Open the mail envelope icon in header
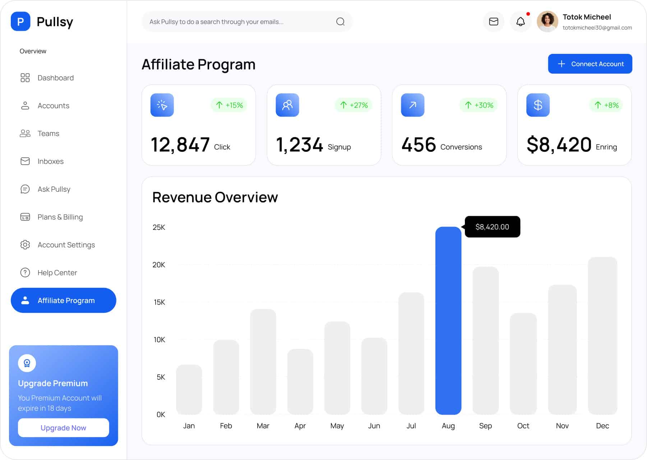The height and width of the screenshot is (460, 647). click(x=494, y=22)
